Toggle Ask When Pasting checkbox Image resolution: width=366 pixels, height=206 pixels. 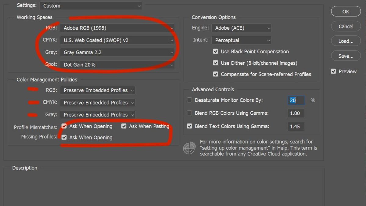124,126
